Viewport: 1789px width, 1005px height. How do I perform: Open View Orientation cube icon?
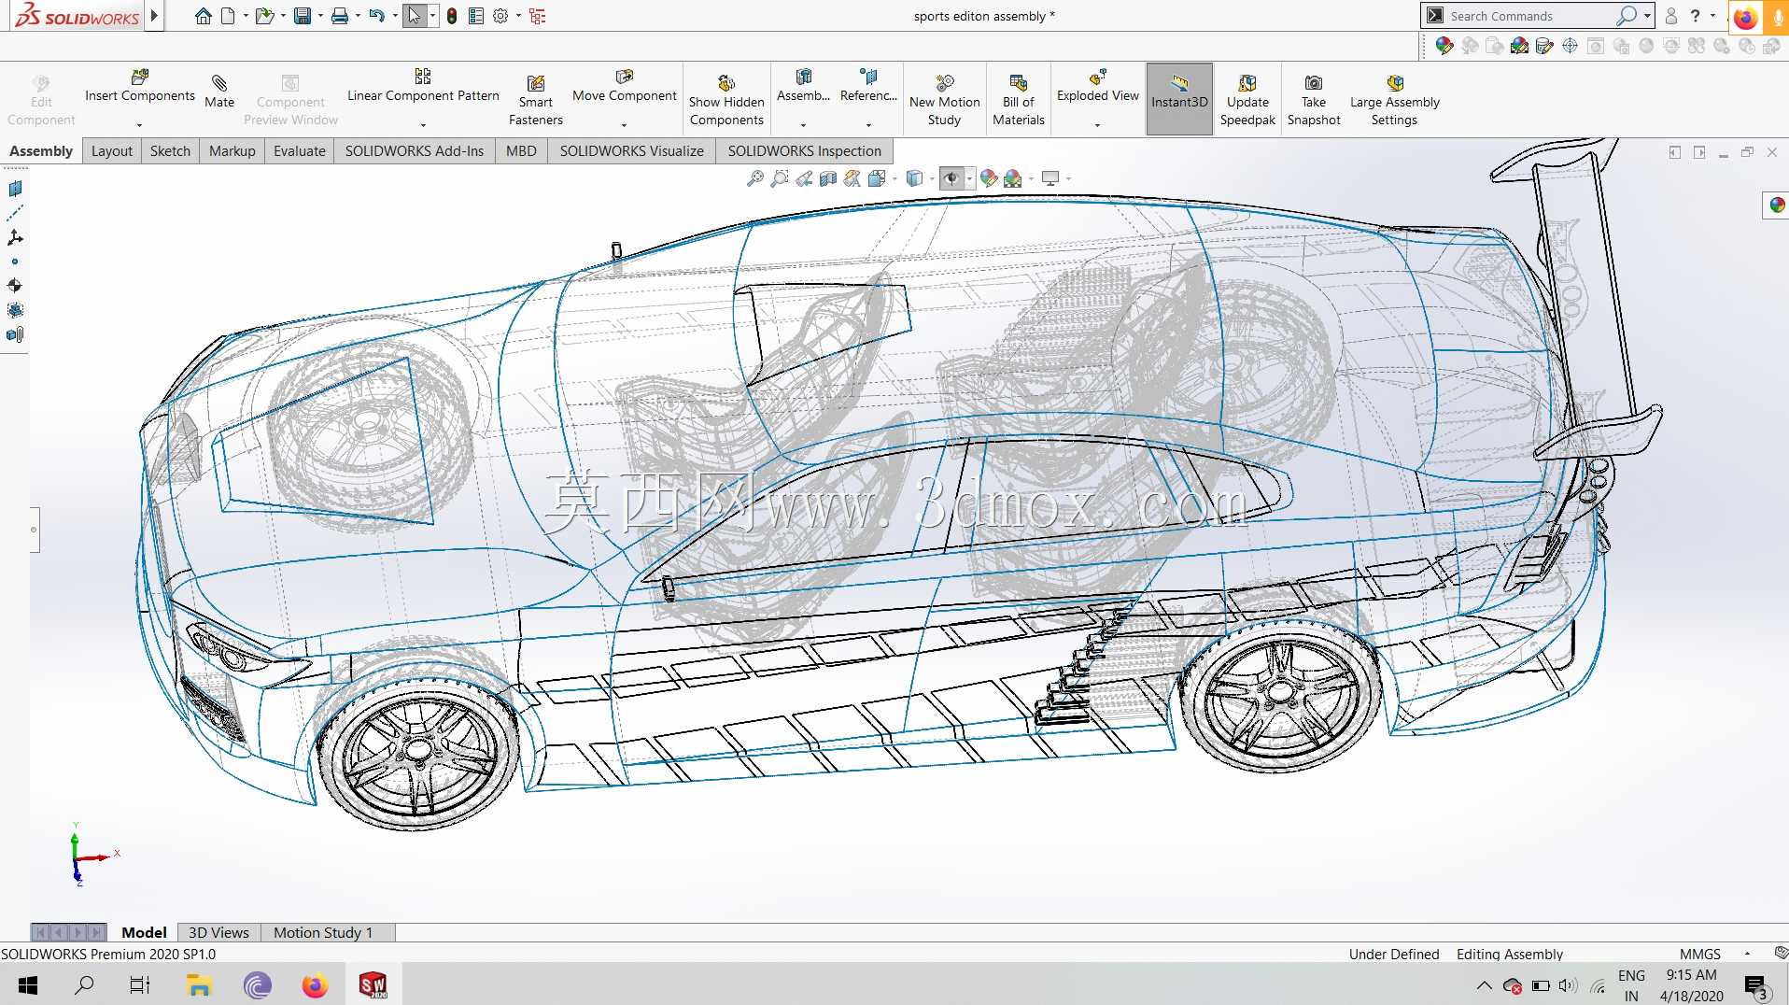[877, 178]
